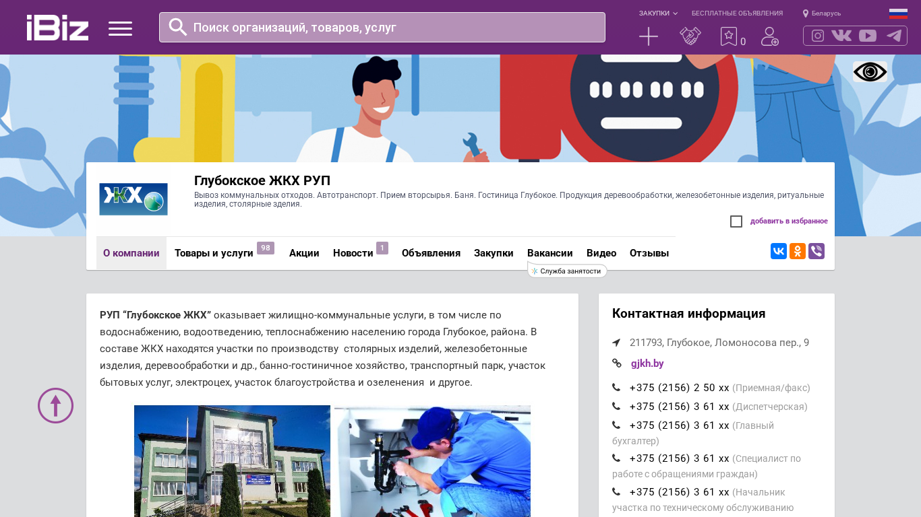Click the 'Контактная информация' heading
921x517 pixels.
pos(688,314)
